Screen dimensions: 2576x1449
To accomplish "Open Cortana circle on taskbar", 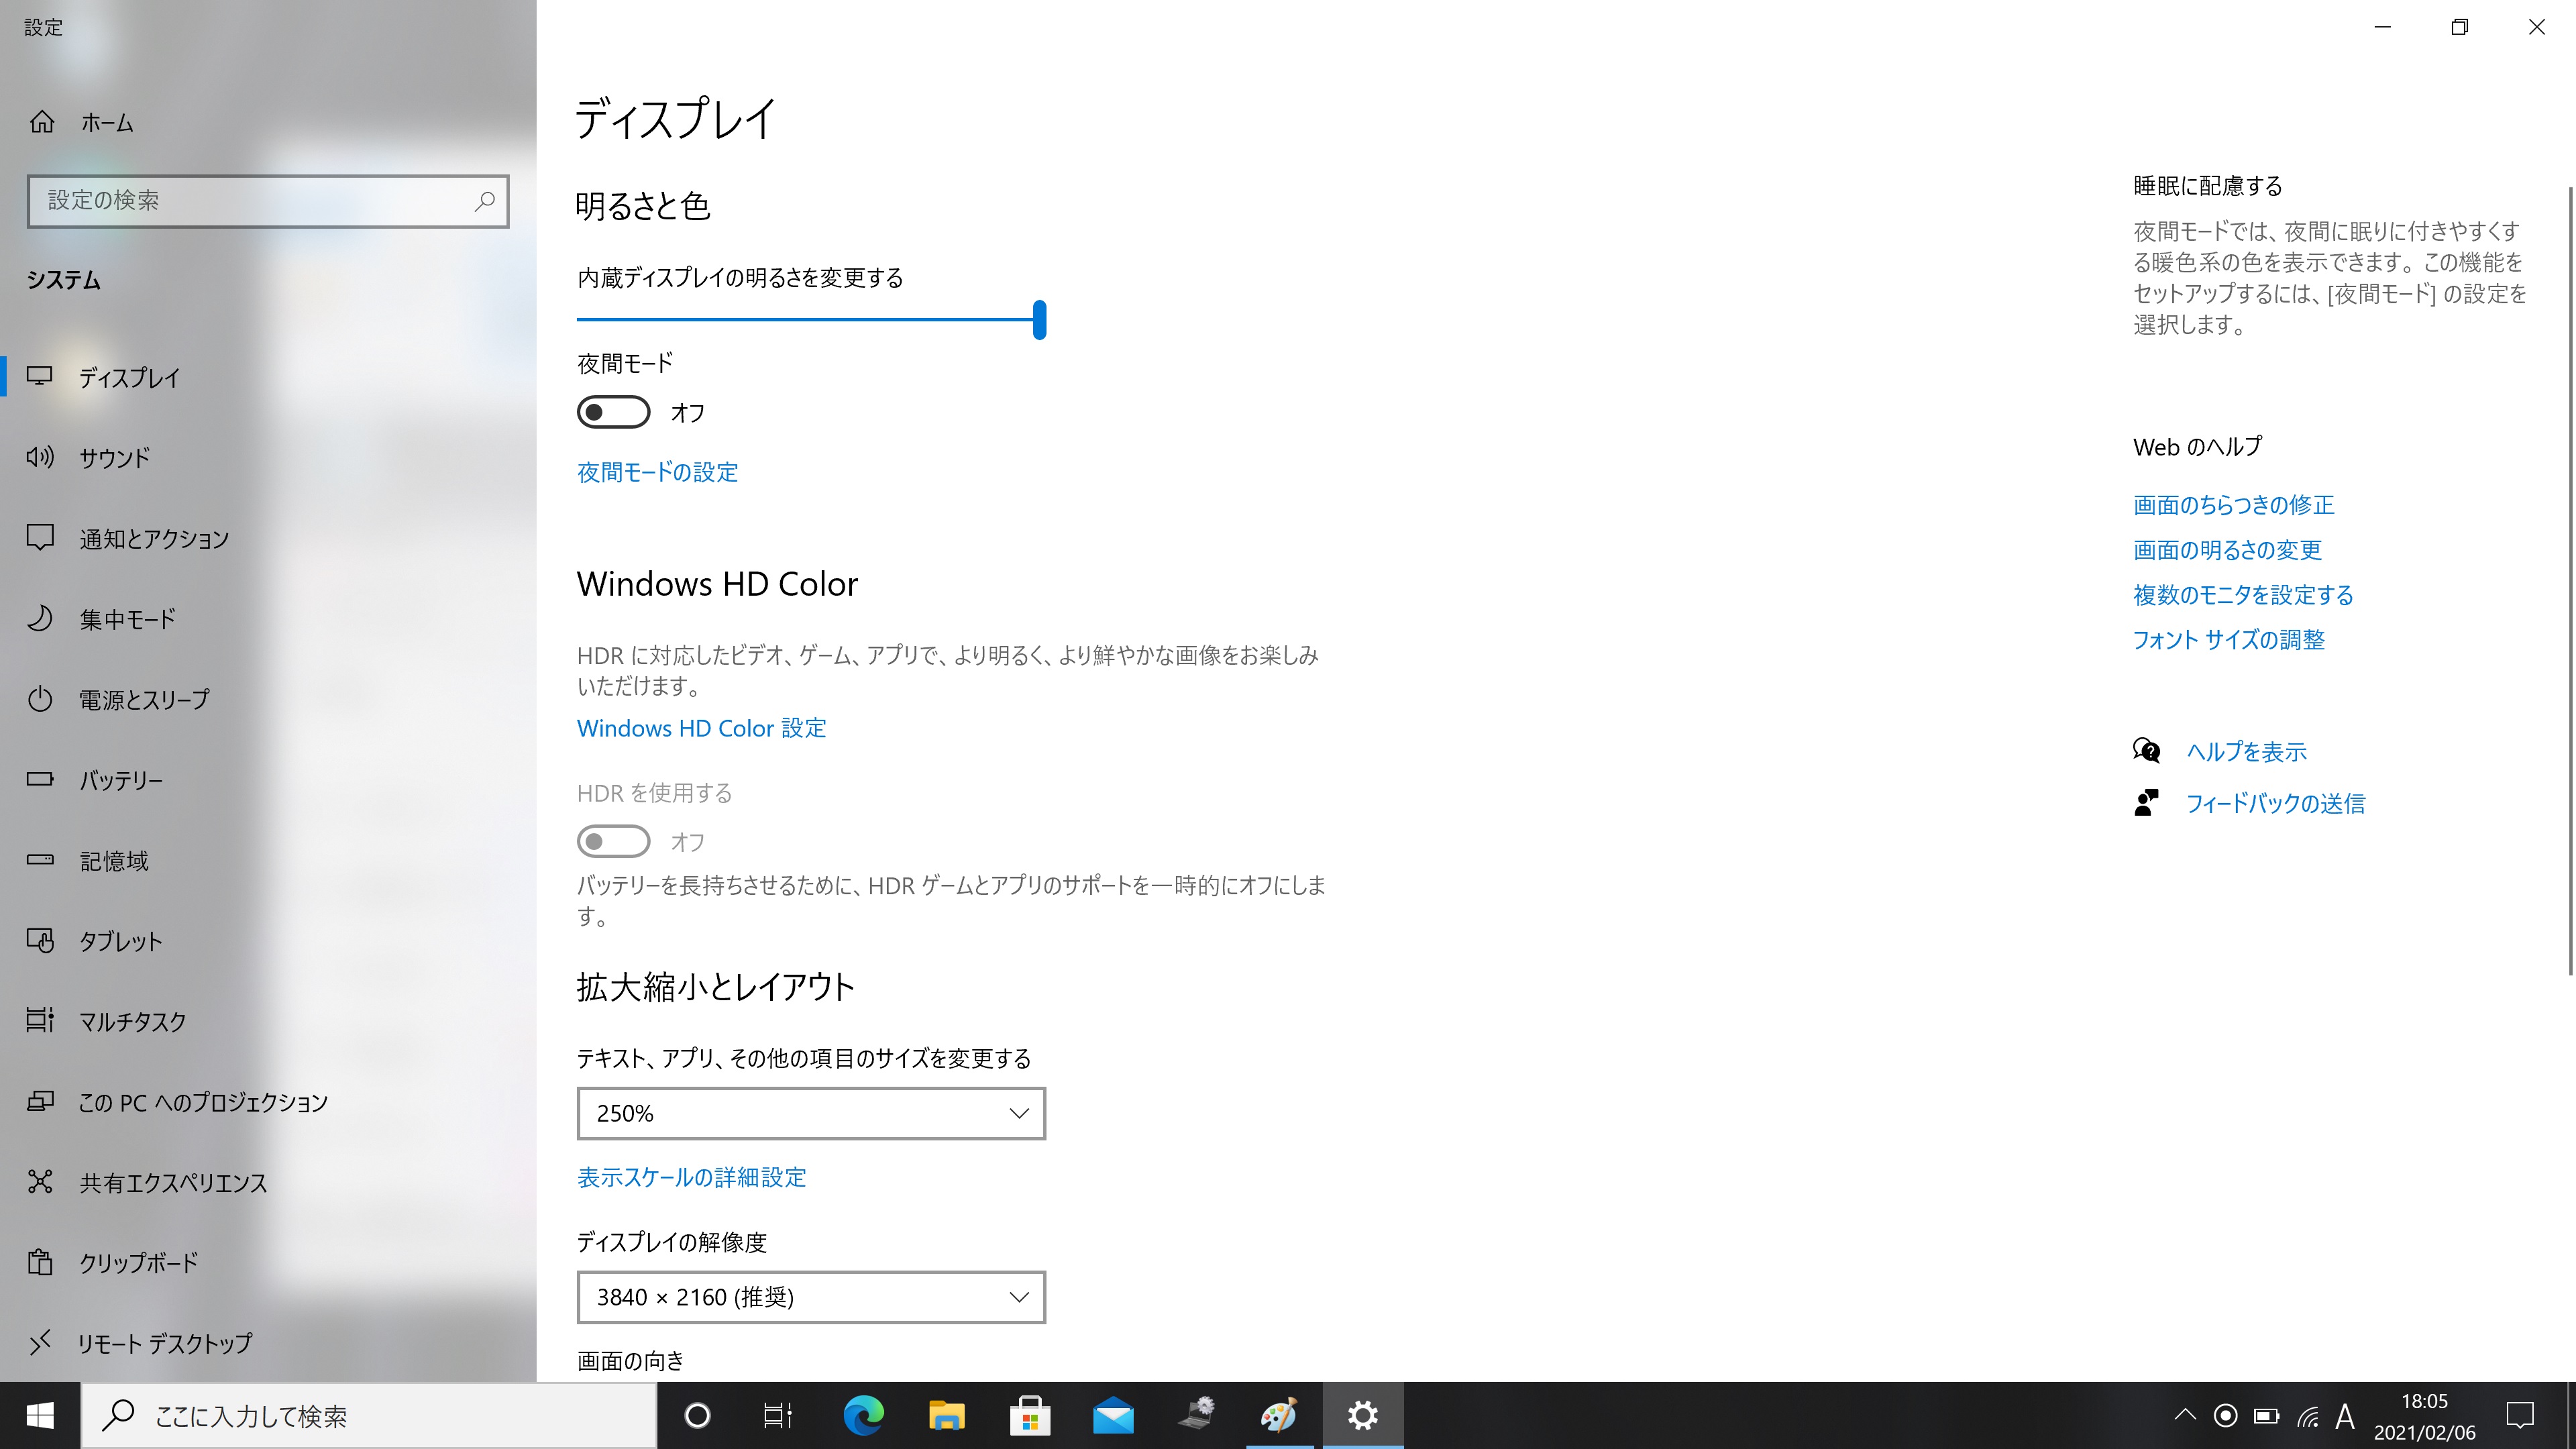I will point(697,1415).
